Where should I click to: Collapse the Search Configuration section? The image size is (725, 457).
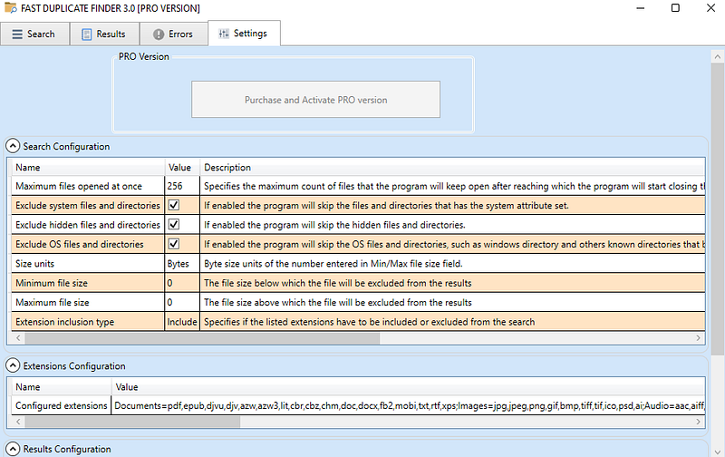pos(13,146)
